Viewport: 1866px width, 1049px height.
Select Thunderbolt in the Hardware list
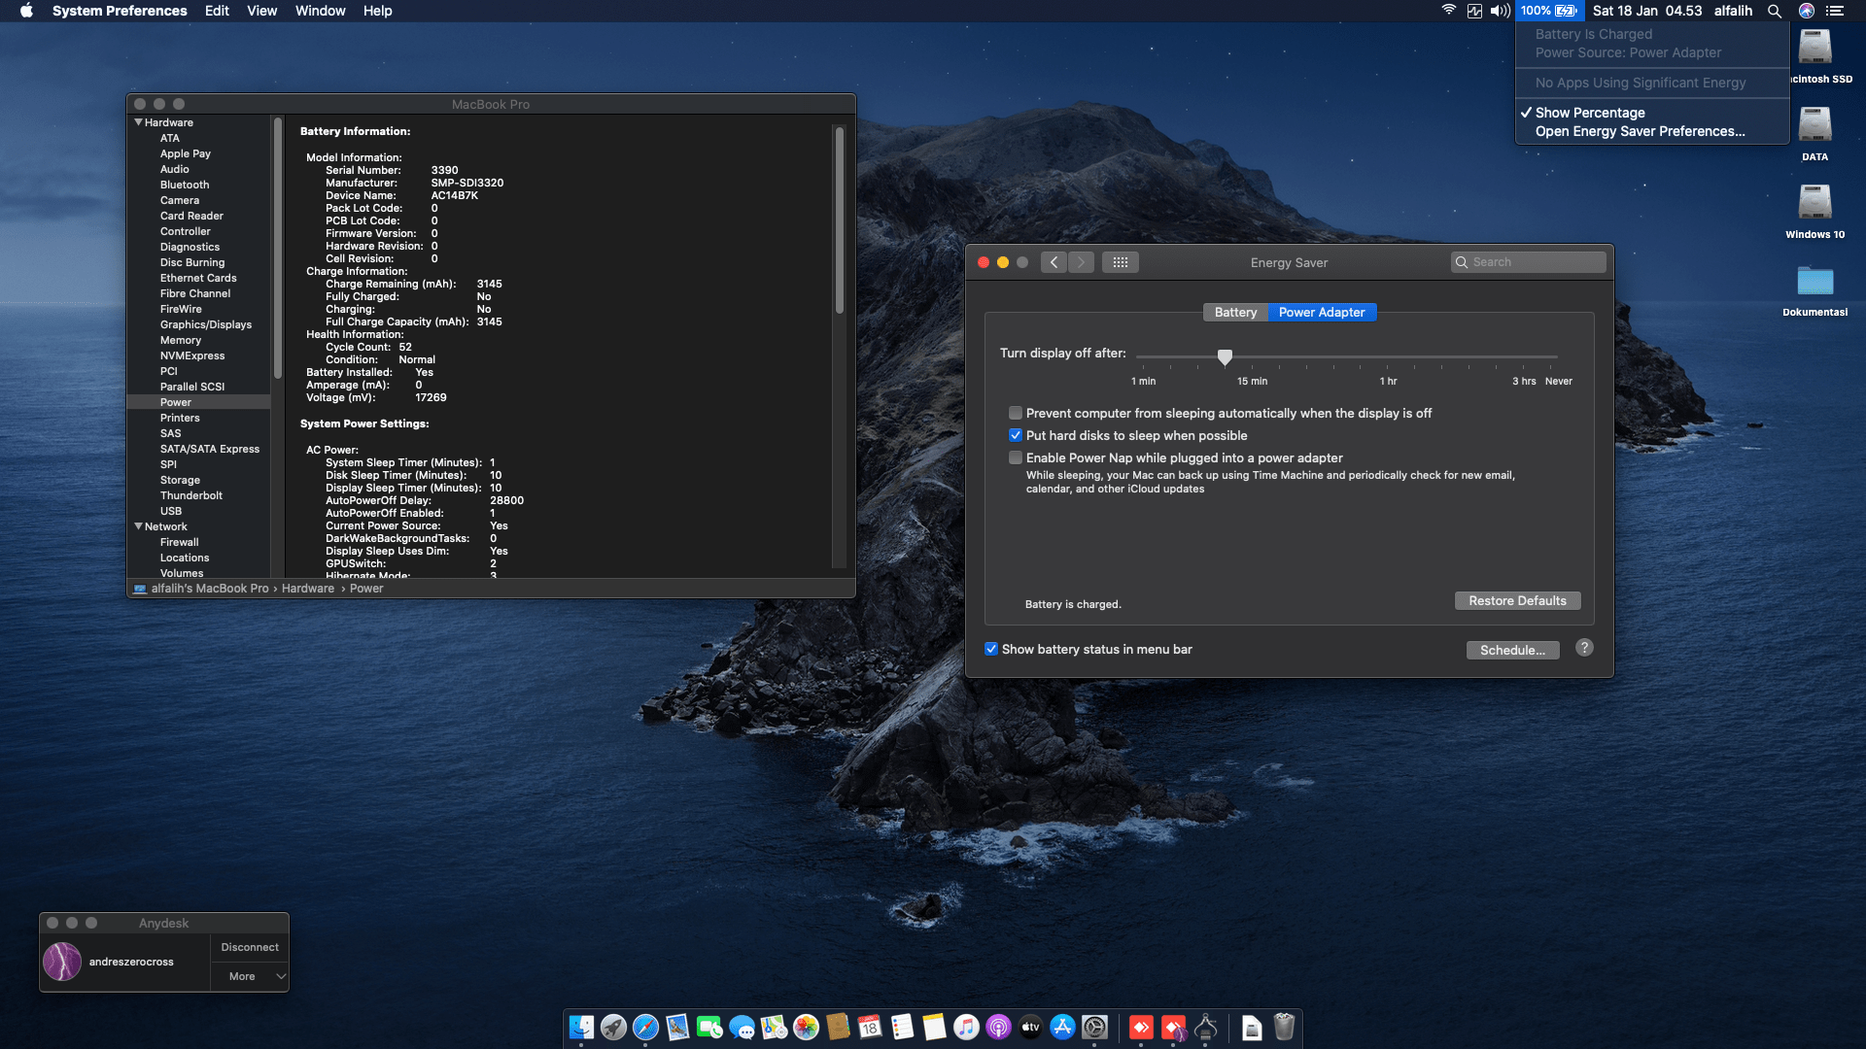190,495
